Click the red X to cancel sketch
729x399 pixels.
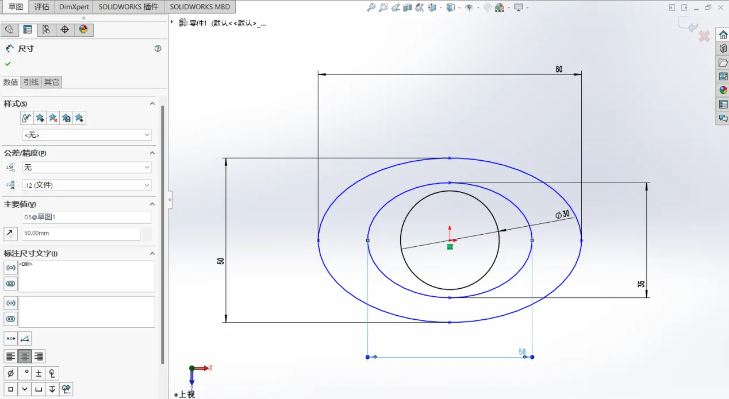[704, 37]
